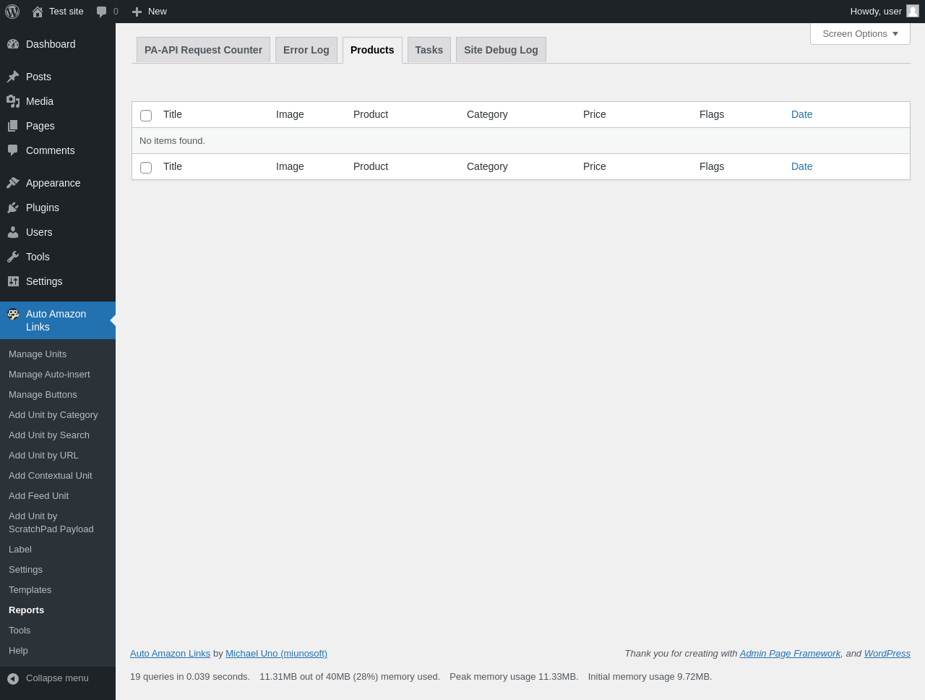Go to Manage Buttons submenu item
The height and width of the screenshot is (700, 925).
(58, 395)
